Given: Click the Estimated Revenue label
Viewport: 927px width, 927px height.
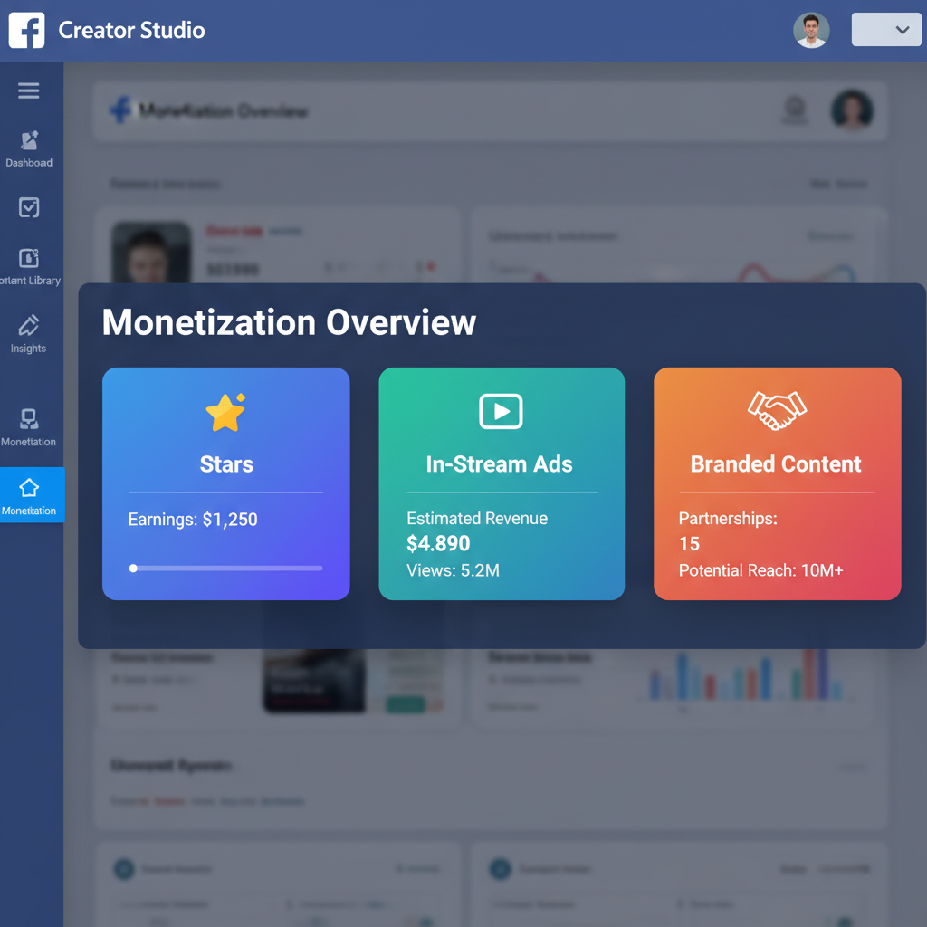Looking at the screenshot, I should click(477, 518).
